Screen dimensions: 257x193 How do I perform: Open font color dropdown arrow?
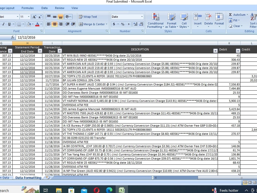pyautogui.click(x=41, y=24)
